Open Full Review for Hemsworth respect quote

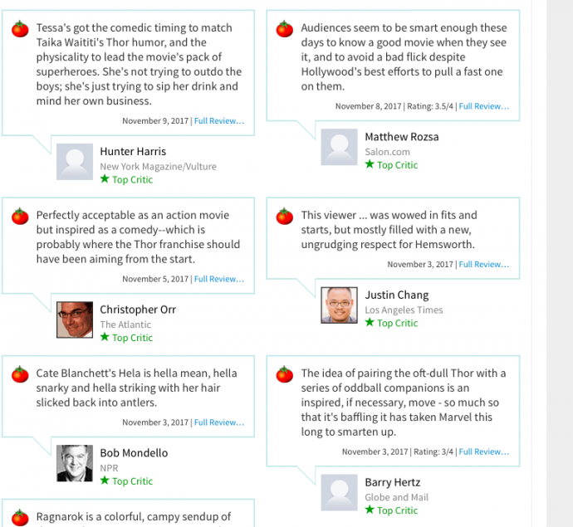[x=484, y=265]
